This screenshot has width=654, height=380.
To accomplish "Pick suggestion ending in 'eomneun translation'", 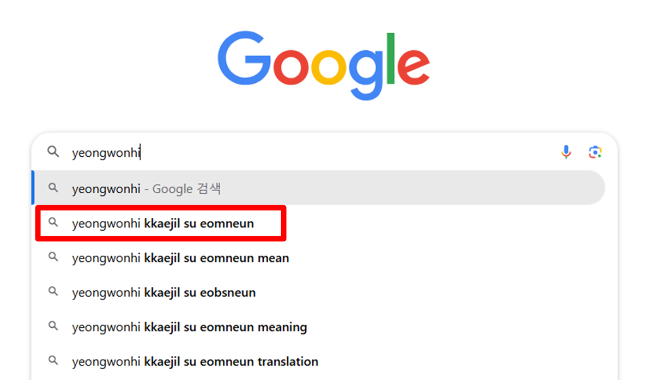I will [195, 361].
